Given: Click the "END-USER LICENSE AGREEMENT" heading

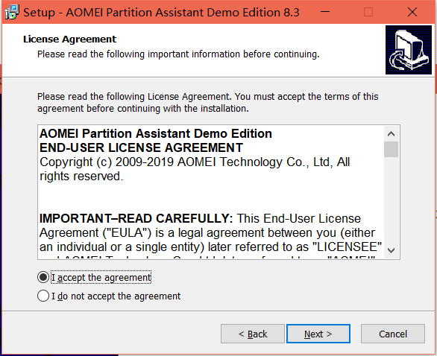Looking at the screenshot, I should coord(141,147).
